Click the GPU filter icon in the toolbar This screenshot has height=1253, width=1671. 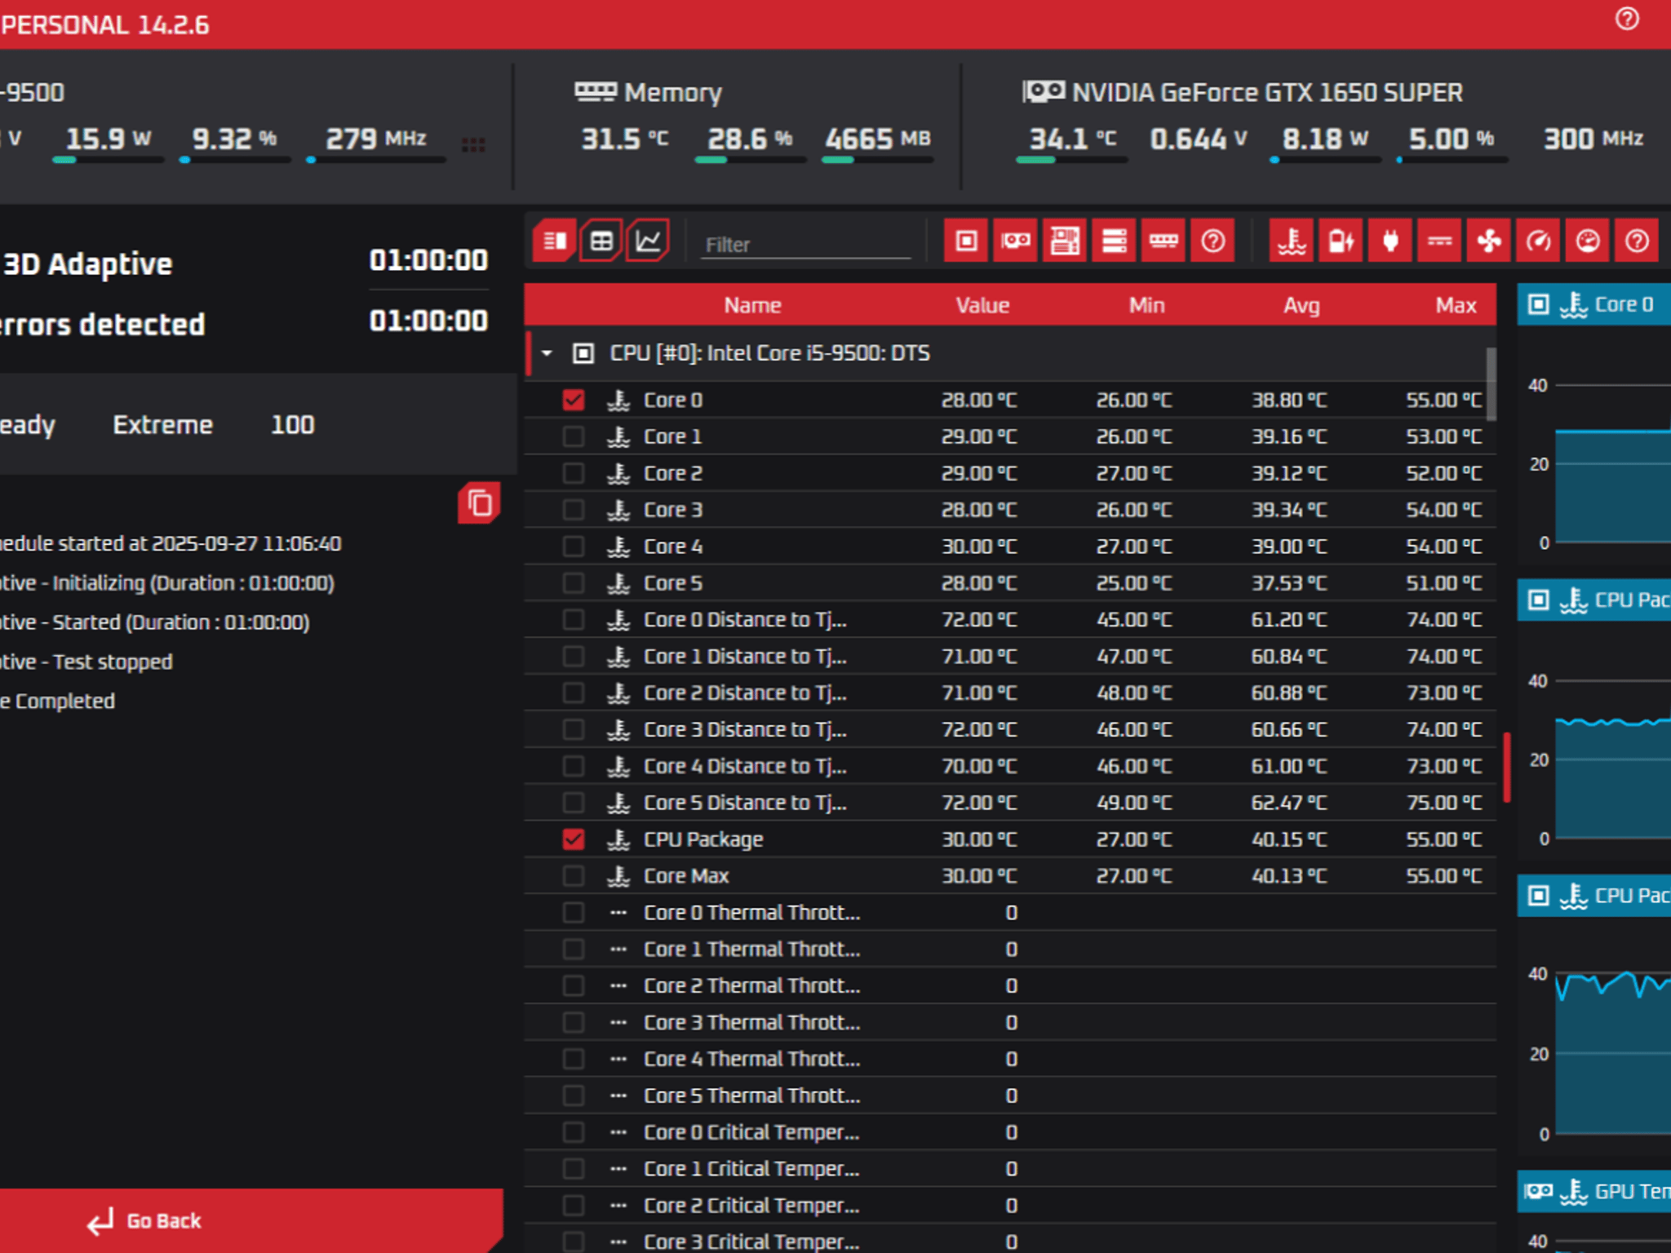click(x=1016, y=241)
